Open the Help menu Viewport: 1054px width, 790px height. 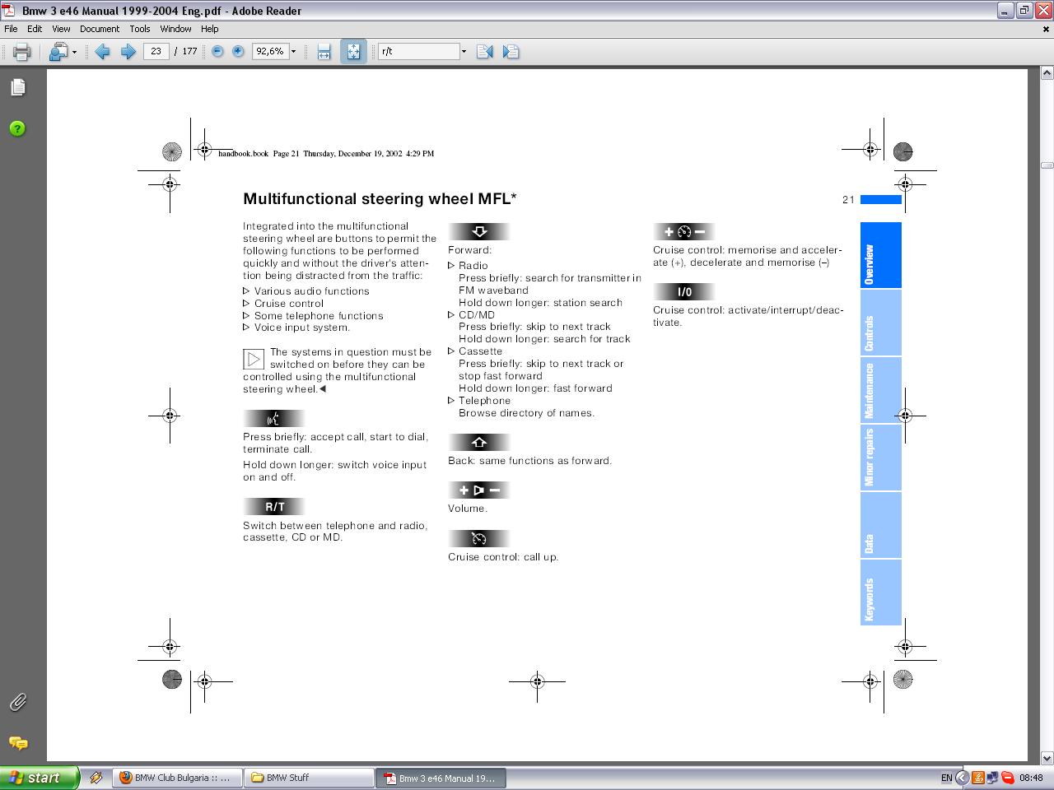click(210, 29)
